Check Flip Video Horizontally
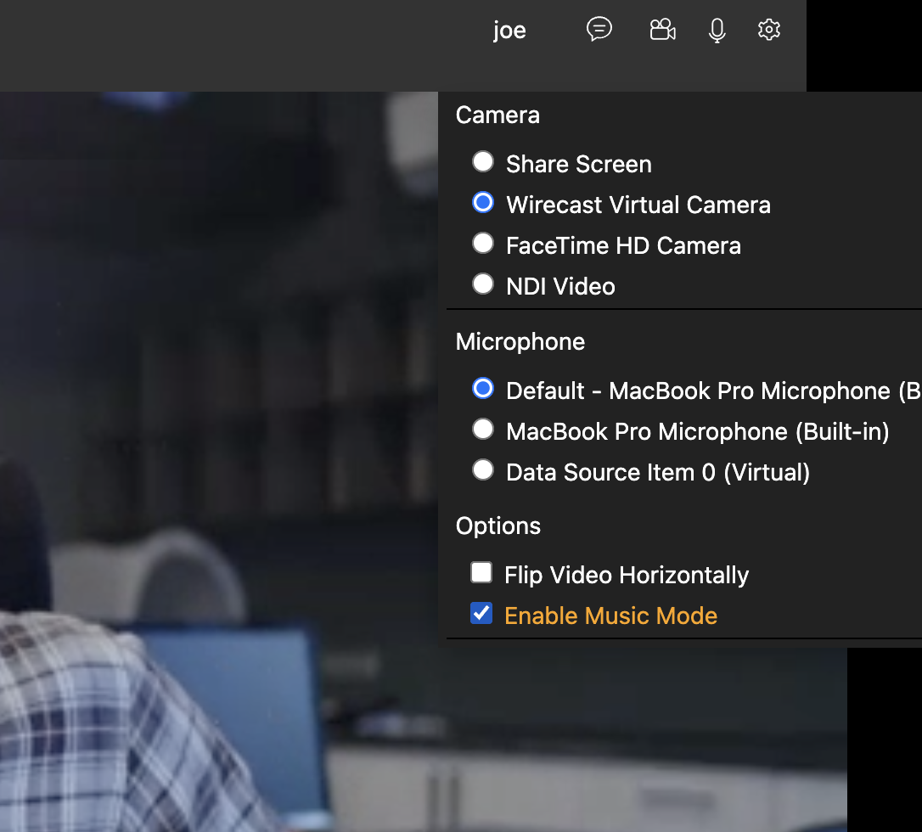The height and width of the screenshot is (832, 922). [481, 572]
